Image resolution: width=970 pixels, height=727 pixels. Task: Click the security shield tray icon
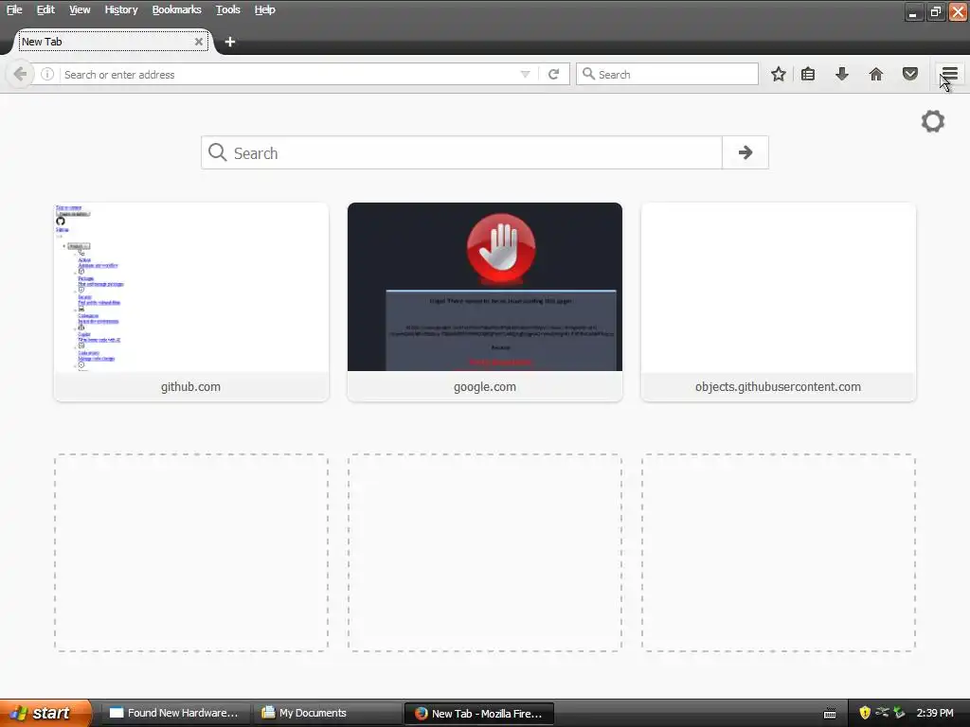pyautogui.click(x=864, y=713)
